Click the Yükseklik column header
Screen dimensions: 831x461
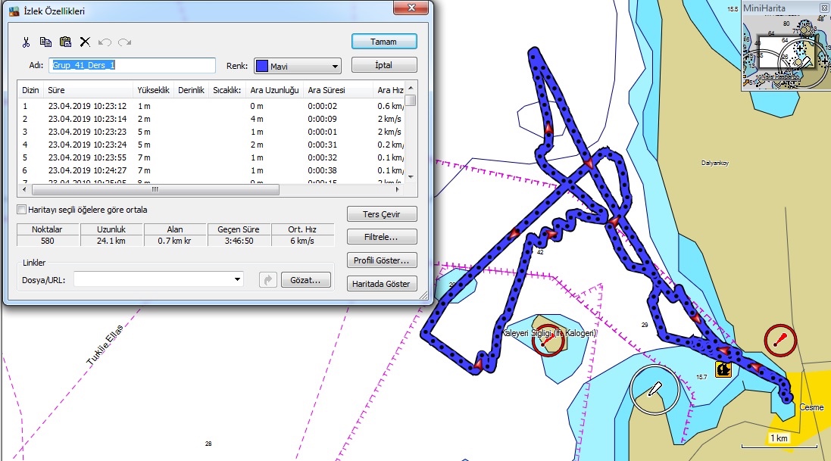pyautogui.click(x=153, y=90)
